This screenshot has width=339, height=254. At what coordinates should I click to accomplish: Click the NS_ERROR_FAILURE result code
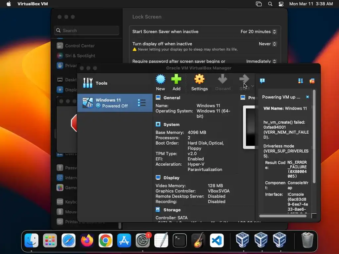pos(297,169)
